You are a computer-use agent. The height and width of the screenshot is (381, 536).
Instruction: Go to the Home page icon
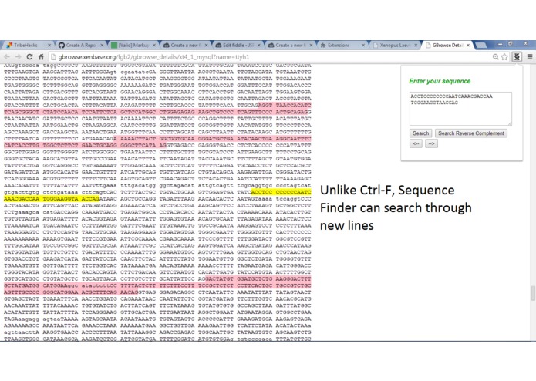(x=41, y=57)
